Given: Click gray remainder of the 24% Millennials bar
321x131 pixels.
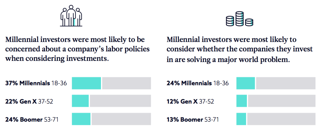Looking at the screenshot, I should click(x=286, y=83).
